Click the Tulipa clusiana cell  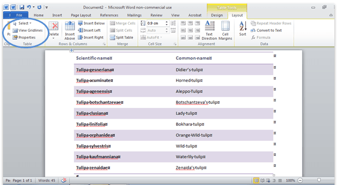point(123,114)
